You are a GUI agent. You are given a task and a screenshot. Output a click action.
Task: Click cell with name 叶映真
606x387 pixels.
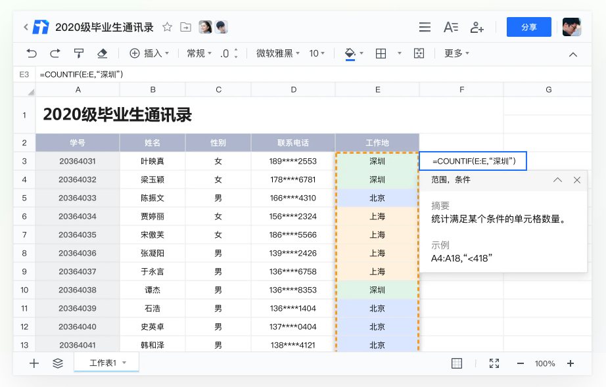coord(152,162)
